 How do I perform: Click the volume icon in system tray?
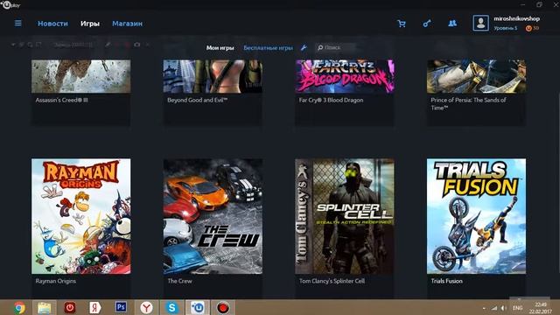point(504,308)
